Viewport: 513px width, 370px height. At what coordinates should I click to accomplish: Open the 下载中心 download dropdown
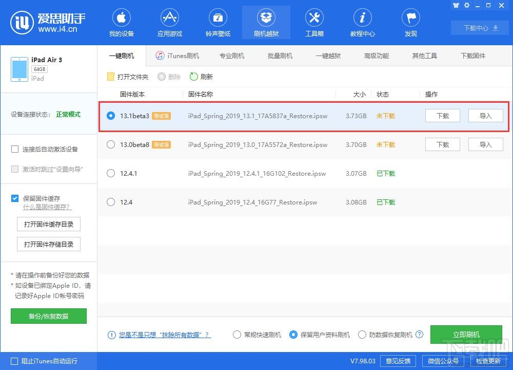point(479,28)
